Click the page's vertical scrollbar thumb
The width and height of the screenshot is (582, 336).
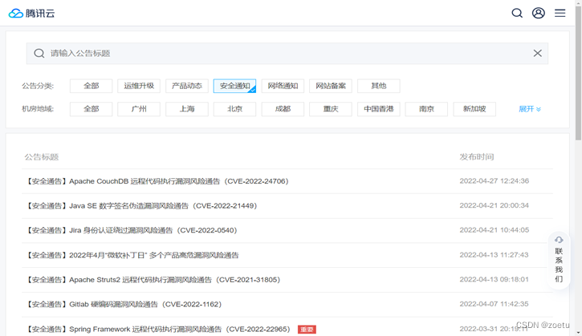tap(578, 72)
